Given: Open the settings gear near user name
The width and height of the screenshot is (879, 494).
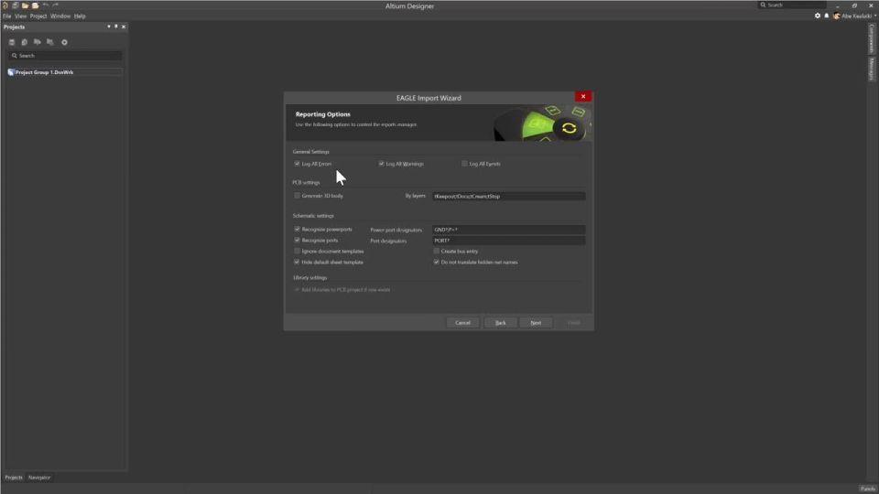Looking at the screenshot, I should [818, 16].
